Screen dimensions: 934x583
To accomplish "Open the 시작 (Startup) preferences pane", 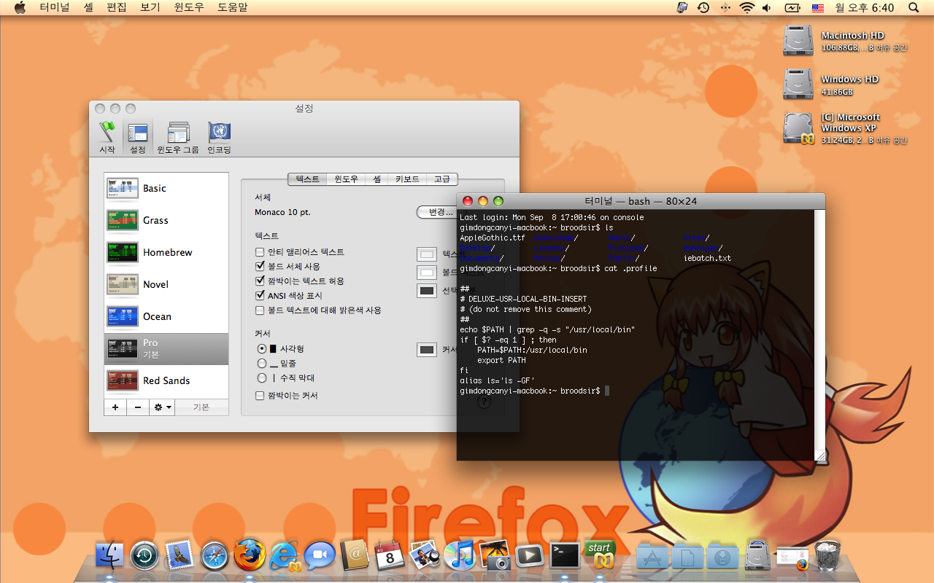I will tap(107, 137).
